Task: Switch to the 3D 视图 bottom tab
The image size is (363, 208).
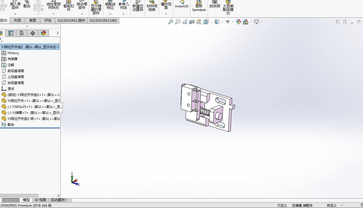Action: click(x=40, y=200)
